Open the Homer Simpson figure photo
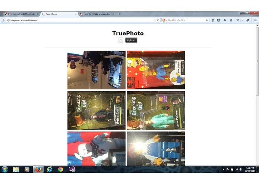The height and width of the screenshot is (184, 259). pyautogui.click(x=156, y=70)
